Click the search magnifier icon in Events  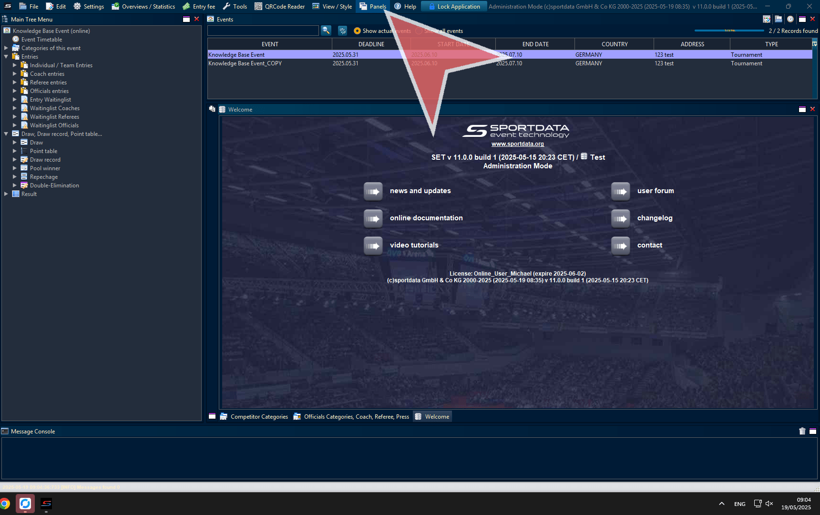tap(326, 31)
